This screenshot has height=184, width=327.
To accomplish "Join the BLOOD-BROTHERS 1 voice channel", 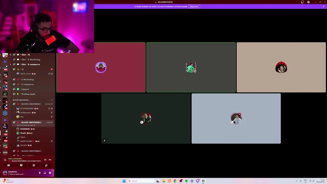I will coord(31,104).
